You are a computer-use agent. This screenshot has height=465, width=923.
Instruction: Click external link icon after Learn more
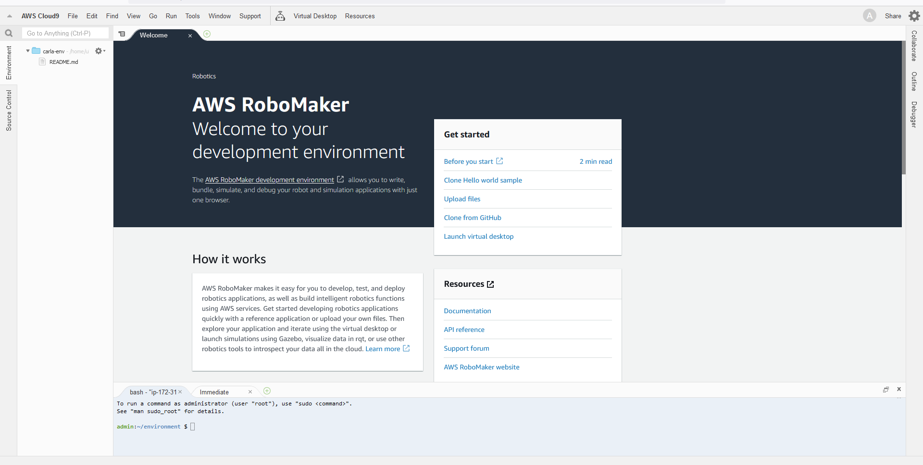coord(406,348)
